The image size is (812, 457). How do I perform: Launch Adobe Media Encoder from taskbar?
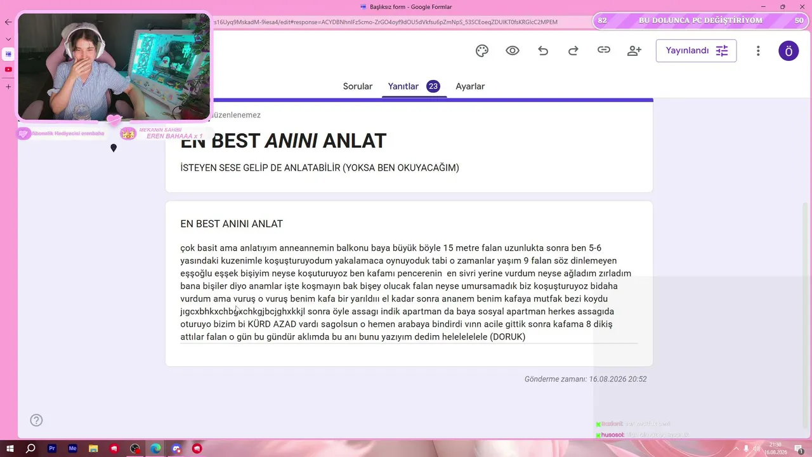(x=72, y=449)
